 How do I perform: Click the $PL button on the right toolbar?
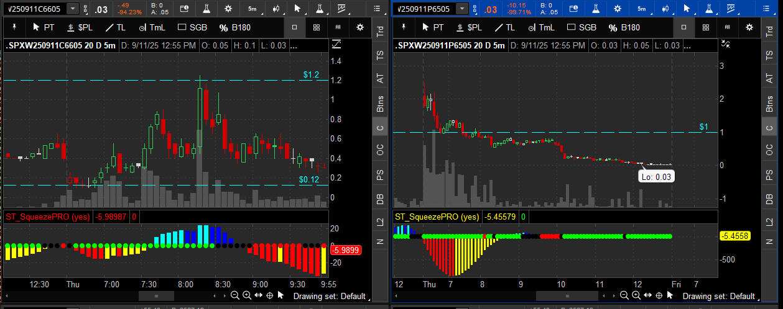tap(467, 27)
